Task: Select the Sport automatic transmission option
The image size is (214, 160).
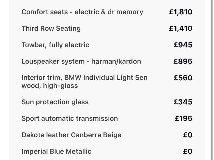Action: pyautogui.click(x=70, y=118)
